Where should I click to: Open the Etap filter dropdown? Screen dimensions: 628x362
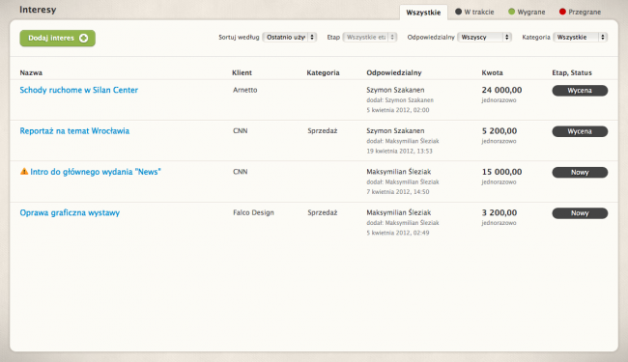(x=370, y=38)
